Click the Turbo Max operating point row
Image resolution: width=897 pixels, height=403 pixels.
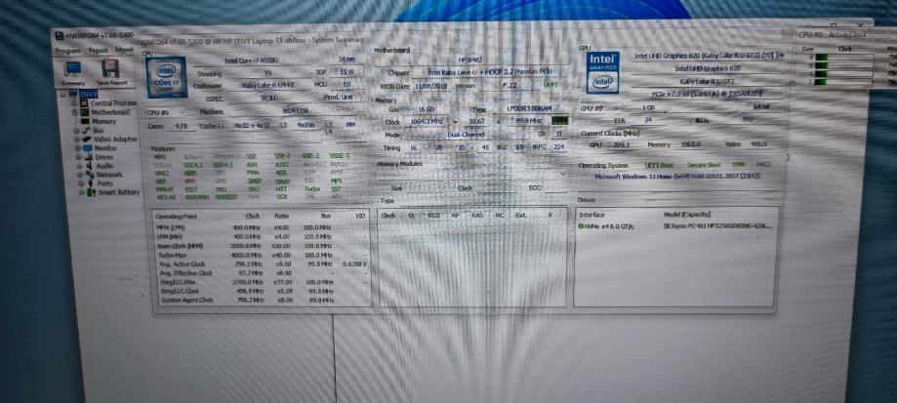click(x=262, y=255)
